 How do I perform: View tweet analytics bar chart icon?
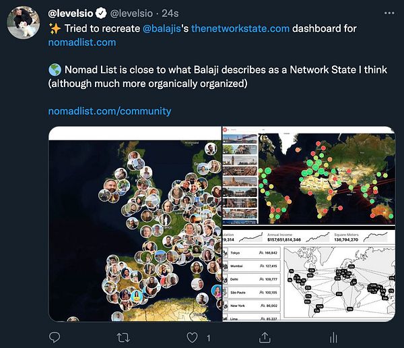click(333, 338)
